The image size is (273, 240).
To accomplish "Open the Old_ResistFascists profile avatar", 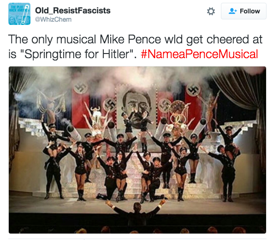I will tap(19, 14).
